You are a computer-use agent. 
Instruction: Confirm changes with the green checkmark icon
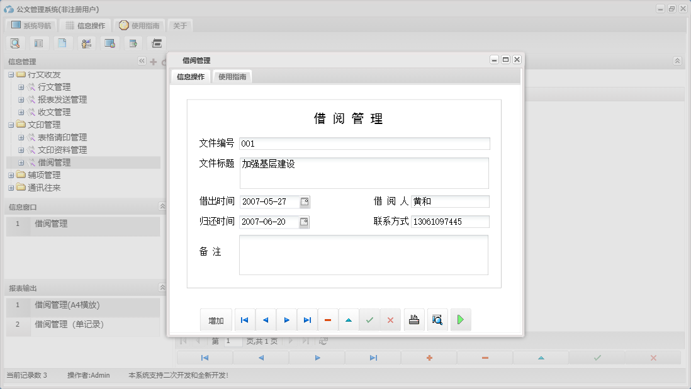[x=369, y=320]
